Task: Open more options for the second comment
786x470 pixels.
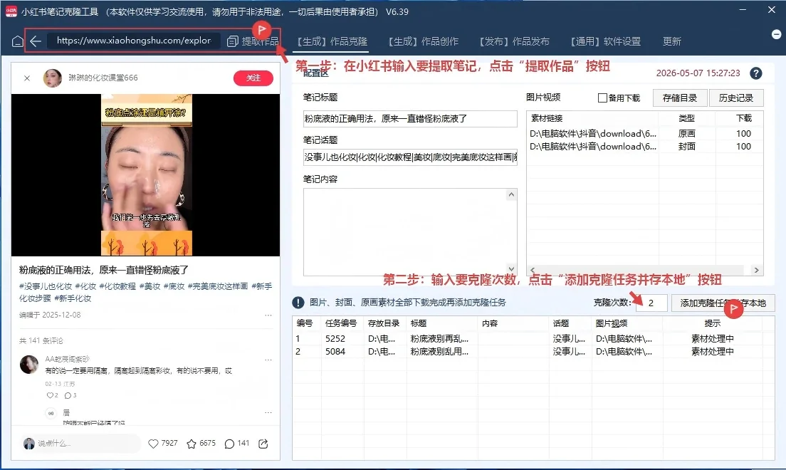Action: coord(268,412)
